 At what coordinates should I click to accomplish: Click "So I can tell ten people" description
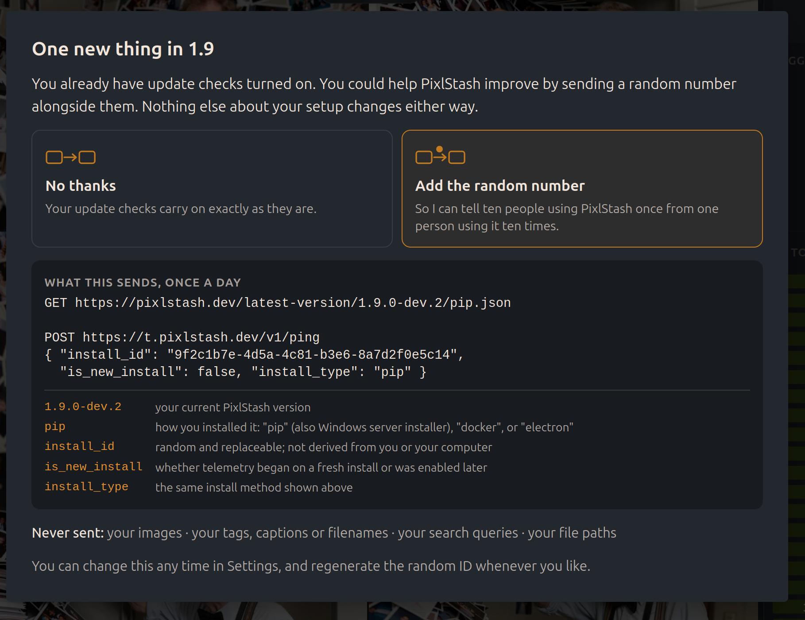pos(567,217)
